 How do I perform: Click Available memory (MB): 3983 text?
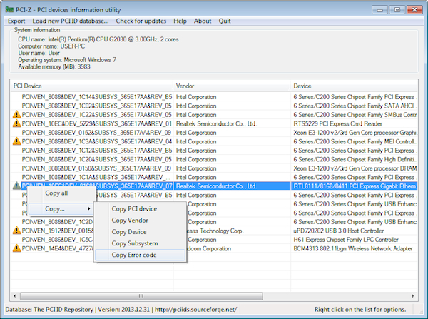54,66
